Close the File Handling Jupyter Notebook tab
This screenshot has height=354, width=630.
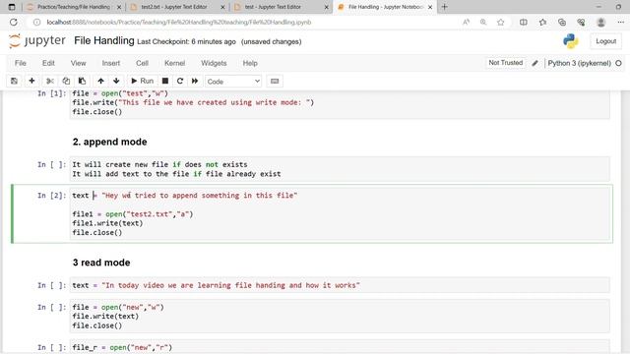[430, 7]
